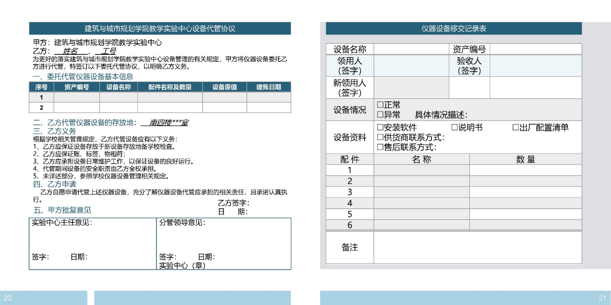Tick the 异常 checkbox
Viewport: 611px width, 305px height.
click(380, 115)
